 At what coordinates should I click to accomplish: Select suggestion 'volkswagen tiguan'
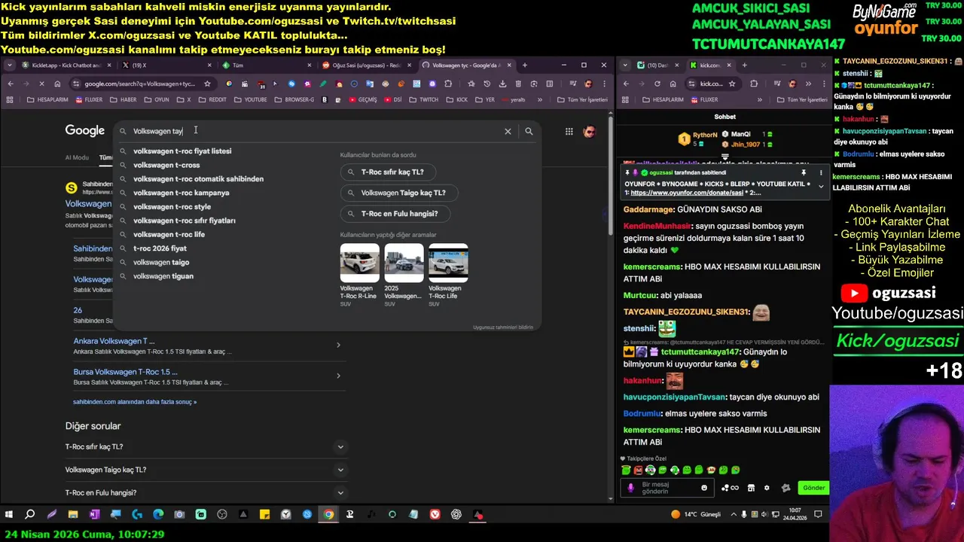(163, 276)
